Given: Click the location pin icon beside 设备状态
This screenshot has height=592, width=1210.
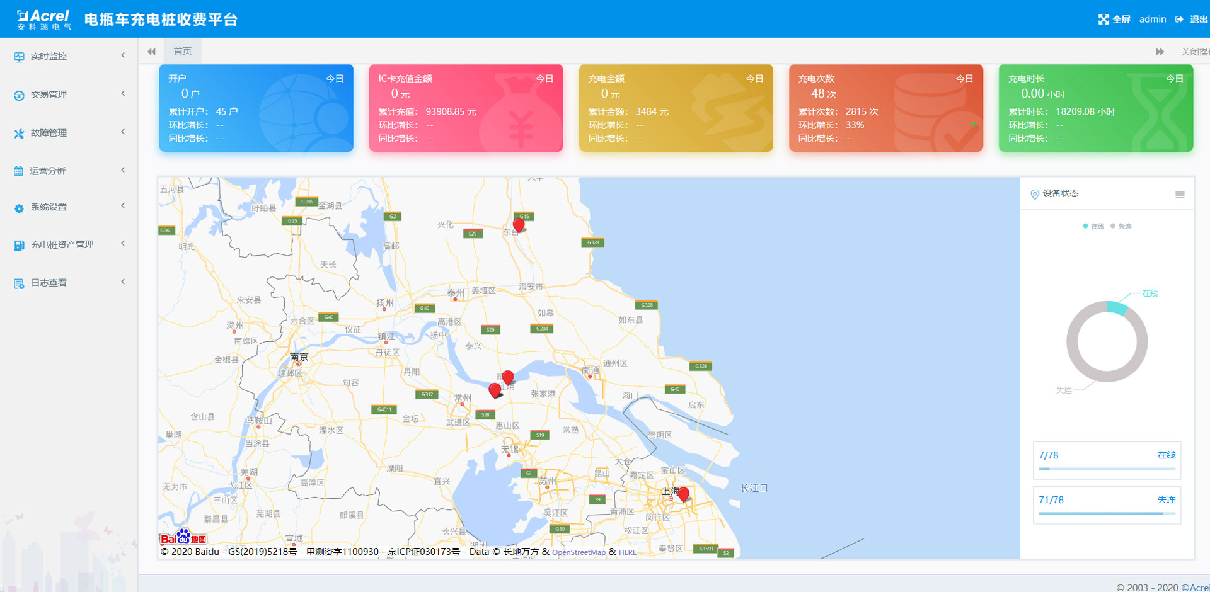Looking at the screenshot, I should pyautogui.click(x=1034, y=194).
